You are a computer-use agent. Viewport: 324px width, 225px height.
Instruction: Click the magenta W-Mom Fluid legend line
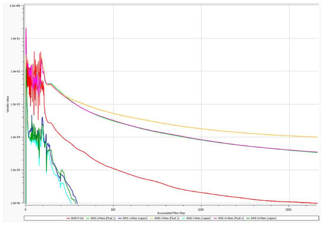coord(216,218)
